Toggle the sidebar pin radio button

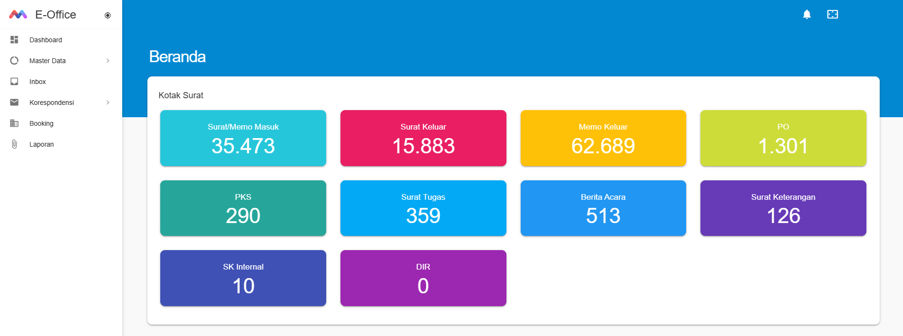pos(107,15)
